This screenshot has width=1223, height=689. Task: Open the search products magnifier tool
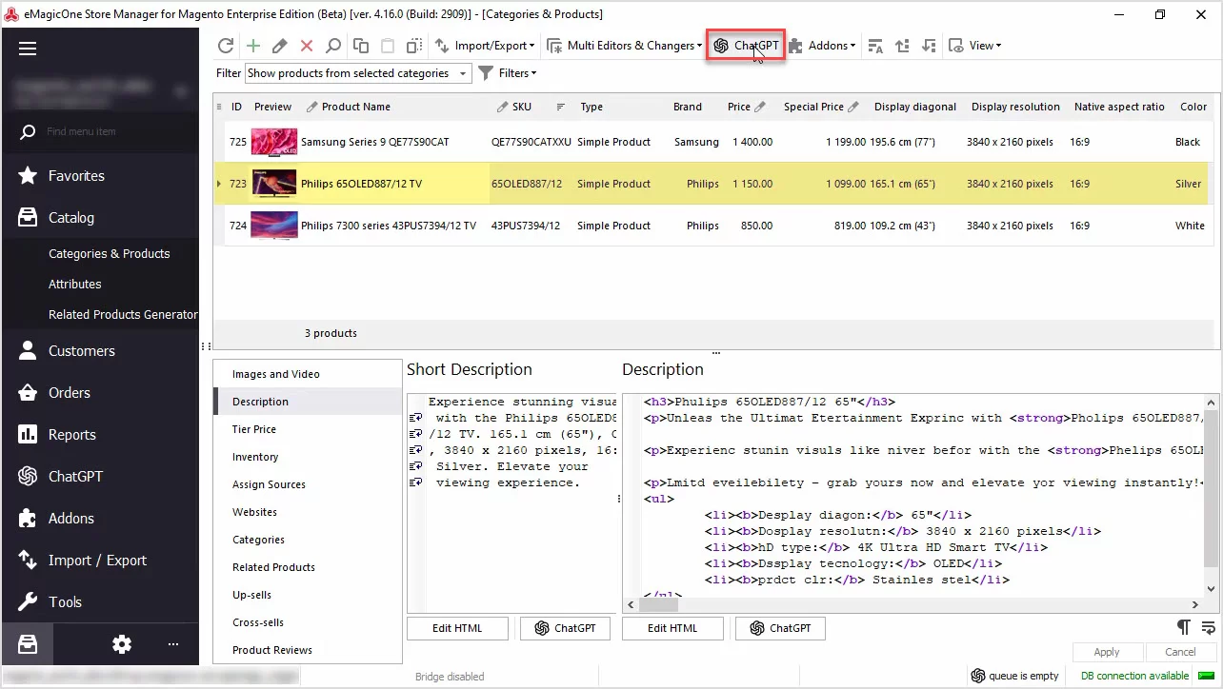click(332, 46)
